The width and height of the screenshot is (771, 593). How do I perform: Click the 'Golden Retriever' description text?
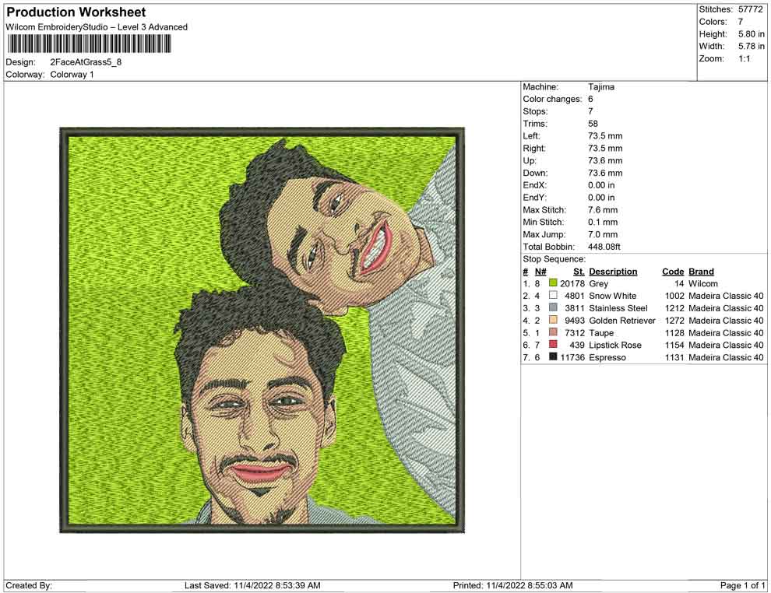tap(622, 321)
